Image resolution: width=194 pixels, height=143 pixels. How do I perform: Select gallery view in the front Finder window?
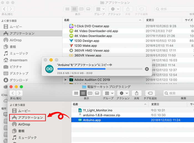97,93
